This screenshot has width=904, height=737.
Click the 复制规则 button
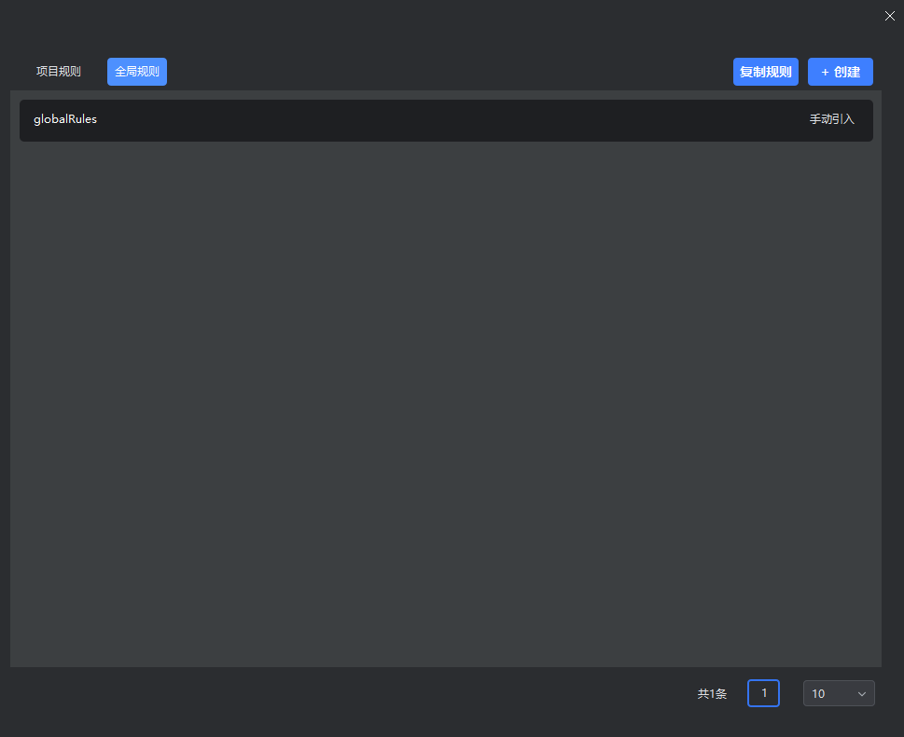(x=765, y=72)
